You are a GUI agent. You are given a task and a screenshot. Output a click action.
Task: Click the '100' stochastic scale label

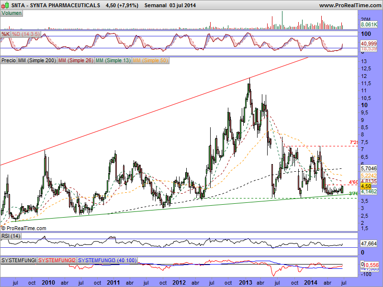coord(366,34)
